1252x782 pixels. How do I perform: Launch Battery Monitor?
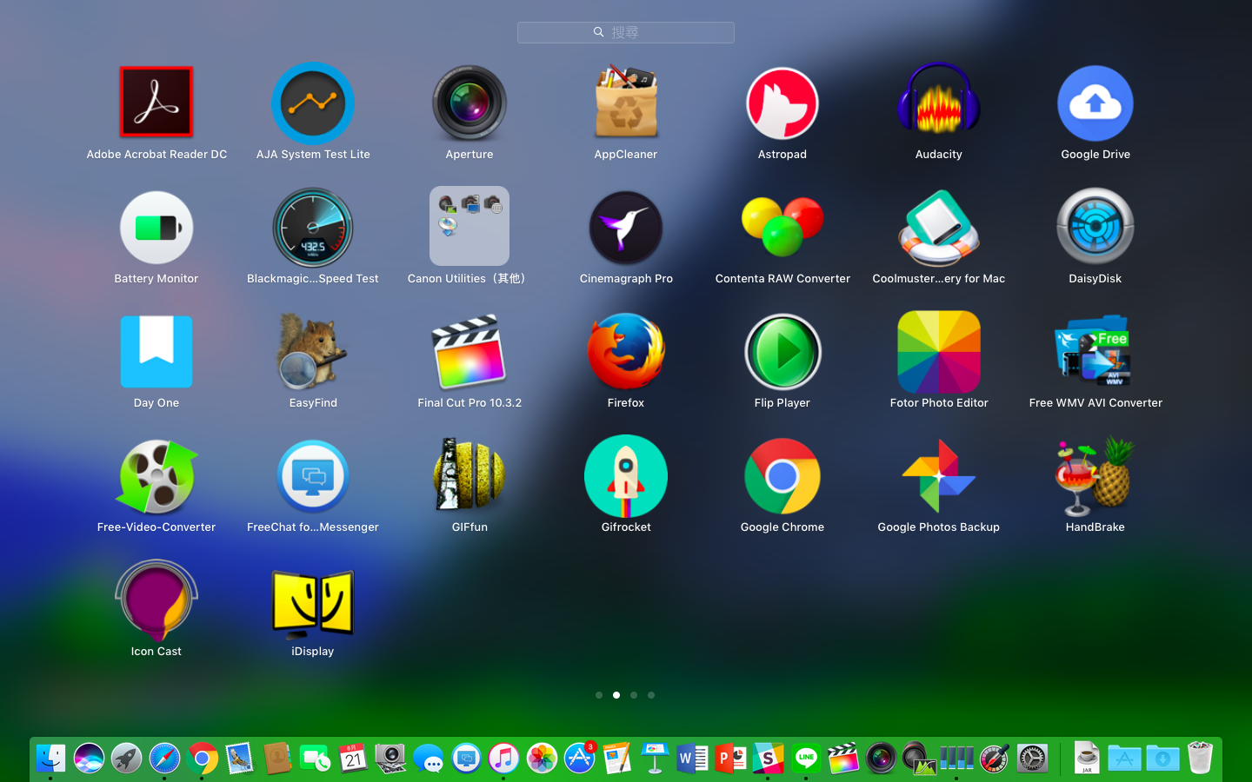click(156, 228)
